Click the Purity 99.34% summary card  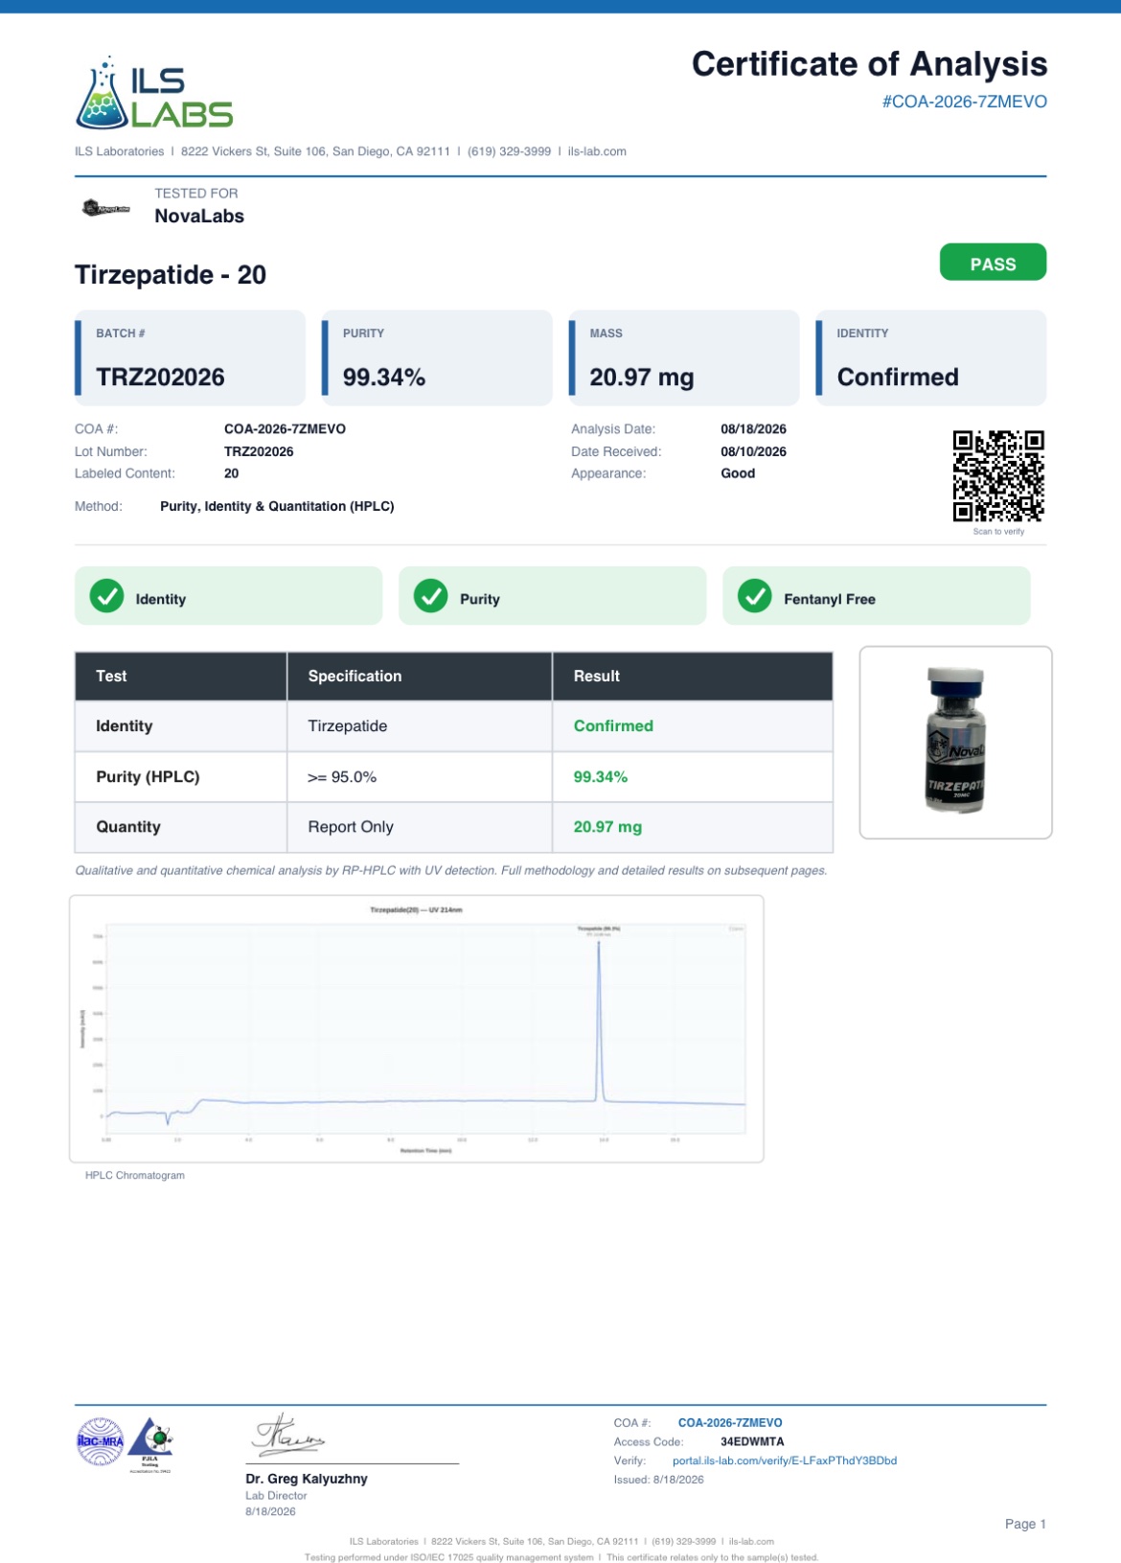click(437, 357)
